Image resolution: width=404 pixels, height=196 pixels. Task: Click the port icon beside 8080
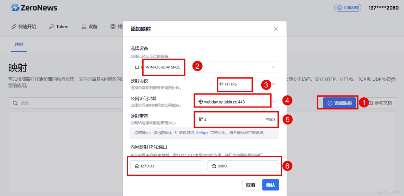coord(213,166)
